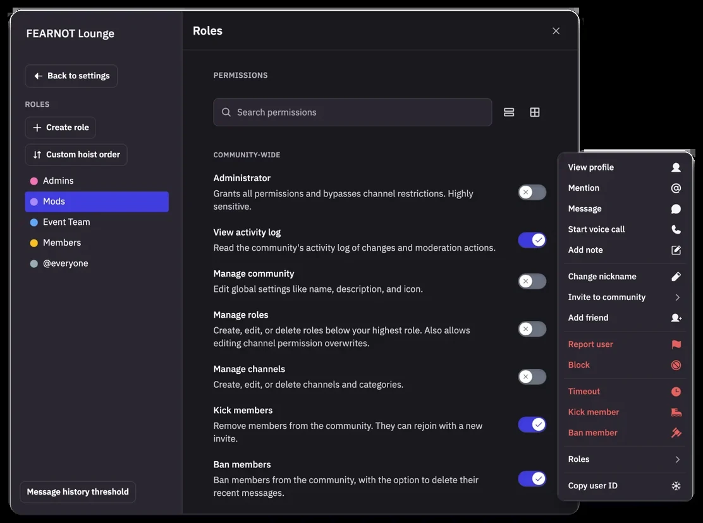Viewport: 703px width, 523px height.
Task: Click the Kick member boot icon
Action: (676, 412)
